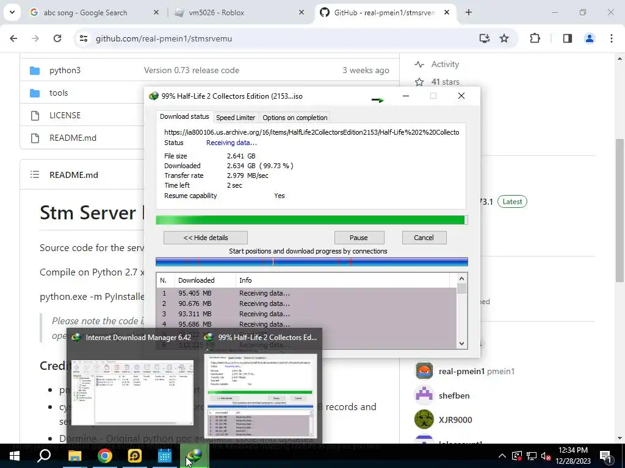
Task: Select connection row 4 with 95.686 MB
Action: pos(306,324)
